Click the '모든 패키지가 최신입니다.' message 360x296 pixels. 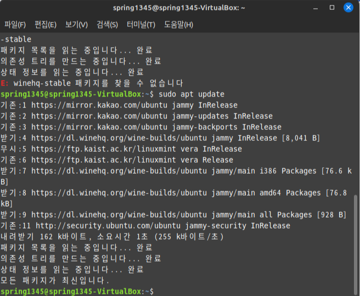pyautogui.click(x=55, y=281)
